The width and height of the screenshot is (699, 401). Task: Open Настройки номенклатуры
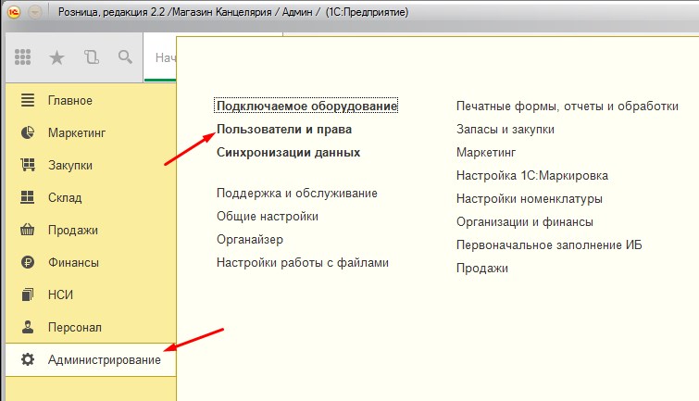(x=530, y=199)
